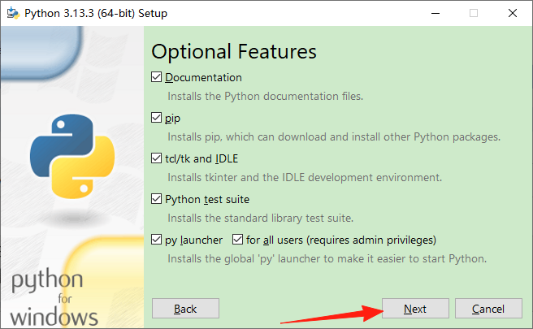Click the greyed-out maximize window button
This screenshot has height=329, width=533.
pyautogui.click(x=474, y=13)
